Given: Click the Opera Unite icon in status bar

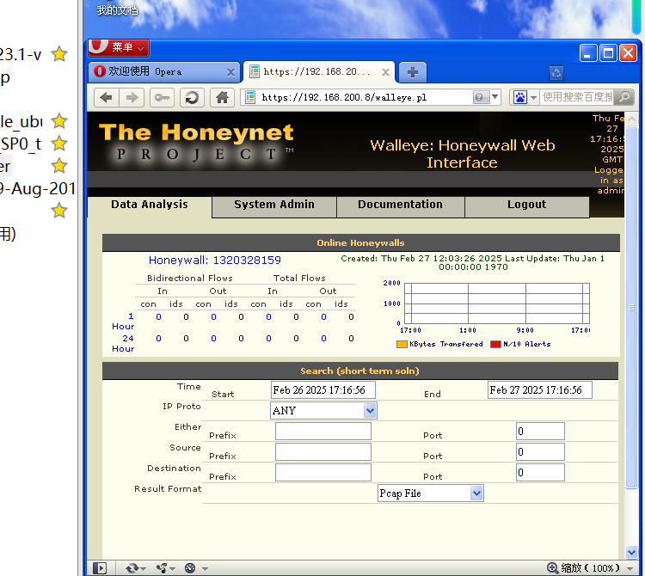Looking at the screenshot, I should (162, 568).
